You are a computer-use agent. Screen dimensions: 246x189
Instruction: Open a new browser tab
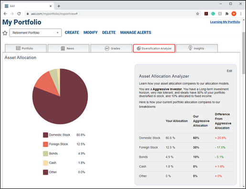(59, 6)
